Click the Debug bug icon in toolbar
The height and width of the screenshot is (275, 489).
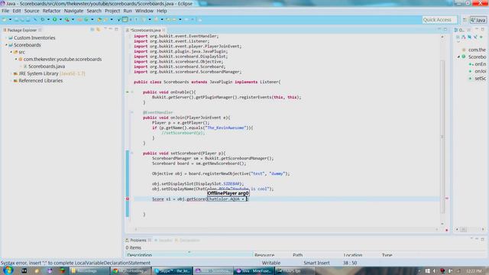(x=43, y=19)
